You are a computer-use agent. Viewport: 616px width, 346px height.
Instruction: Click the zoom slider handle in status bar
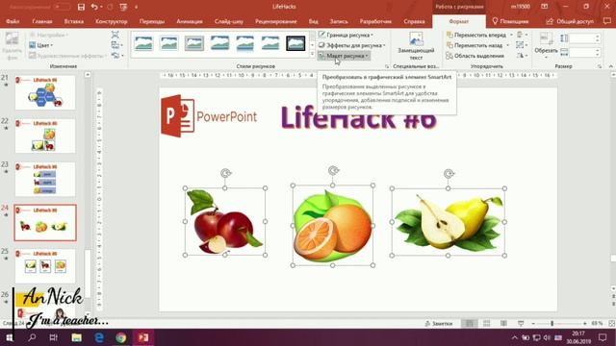[x=552, y=323]
